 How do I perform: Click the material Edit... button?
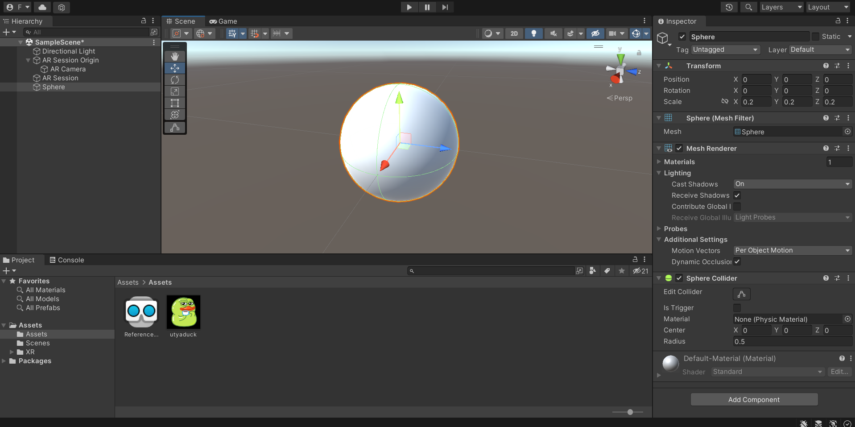[x=839, y=372]
